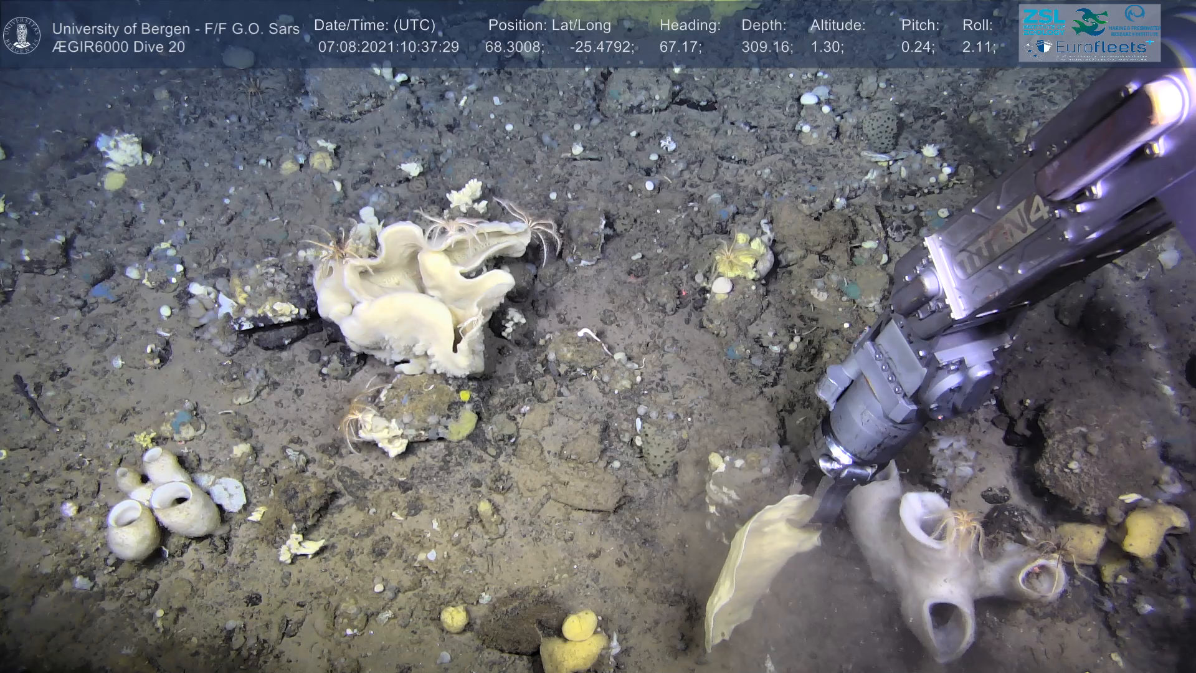The height and width of the screenshot is (673, 1196).
Task: Click the Position: Lat/Long label
Action: (x=549, y=26)
